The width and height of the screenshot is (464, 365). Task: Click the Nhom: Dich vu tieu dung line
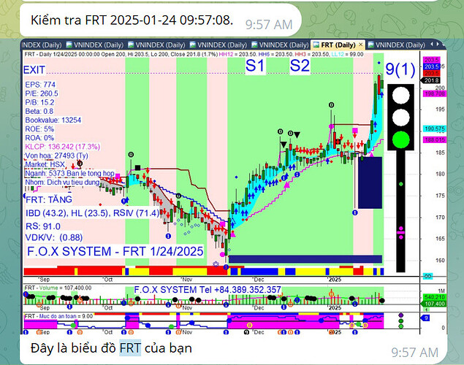coord(62,182)
